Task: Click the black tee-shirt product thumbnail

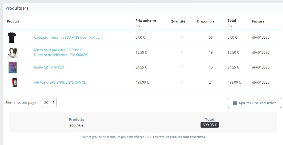Action: coord(12,38)
